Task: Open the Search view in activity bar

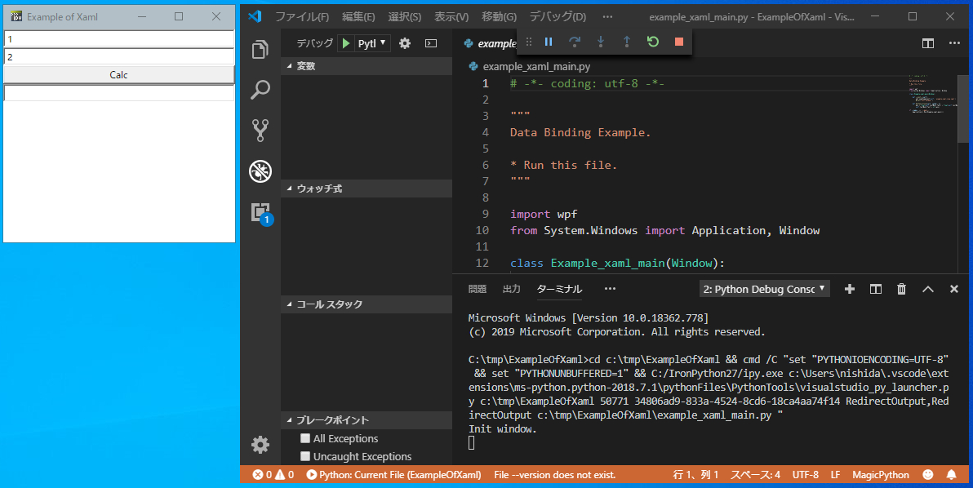Action: point(260,90)
